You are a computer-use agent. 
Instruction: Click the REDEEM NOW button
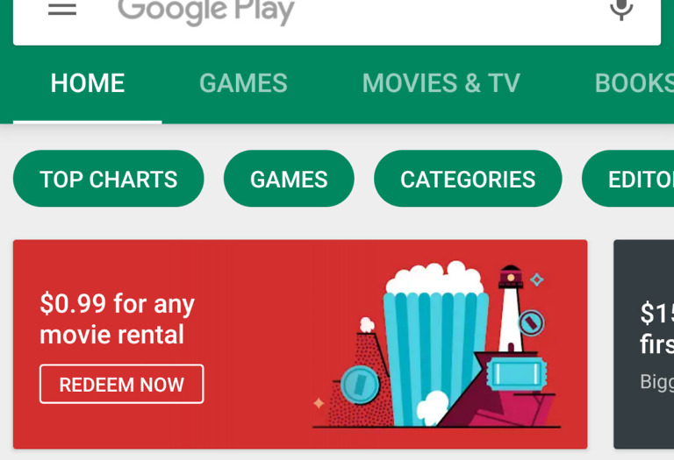point(122,384)
